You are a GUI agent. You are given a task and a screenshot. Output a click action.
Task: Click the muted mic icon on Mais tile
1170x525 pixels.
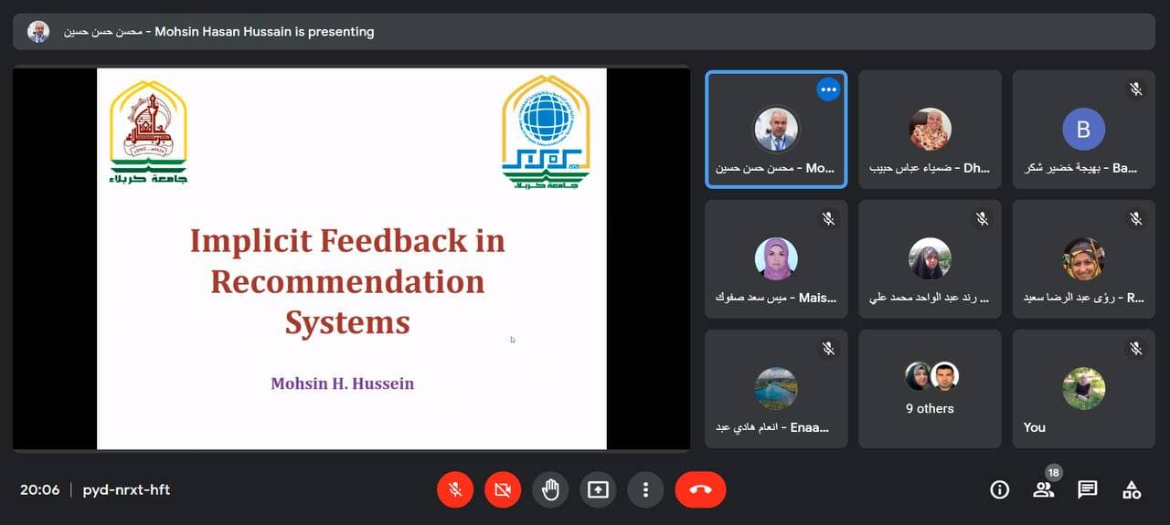pyautogui.click(x=828, y=219)
